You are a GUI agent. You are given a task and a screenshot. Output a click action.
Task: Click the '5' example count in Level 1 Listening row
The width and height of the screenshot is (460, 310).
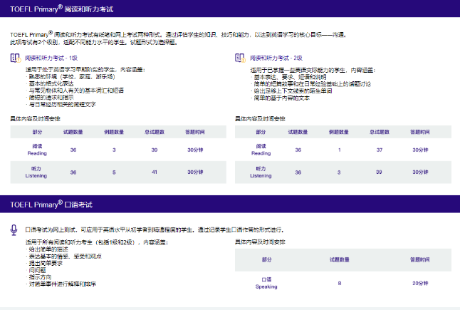pos(114,172)
